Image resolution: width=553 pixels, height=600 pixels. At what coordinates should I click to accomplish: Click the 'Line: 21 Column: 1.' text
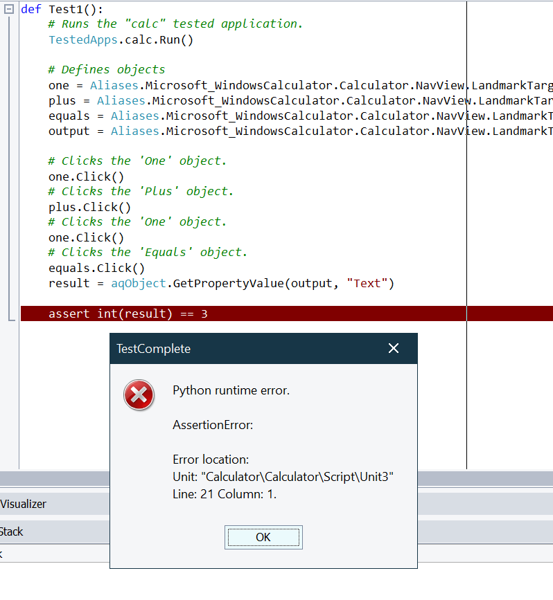225,494
